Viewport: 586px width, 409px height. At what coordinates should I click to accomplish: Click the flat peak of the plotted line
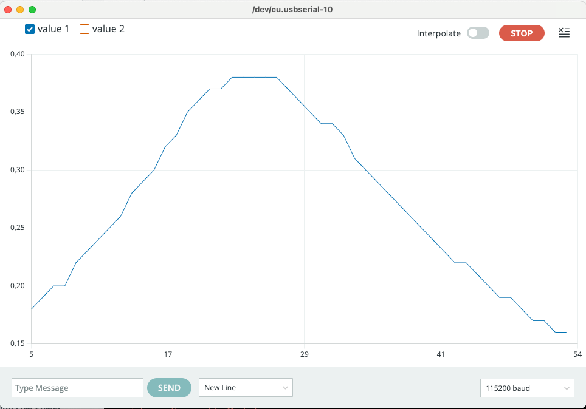(x=254, y=78)
